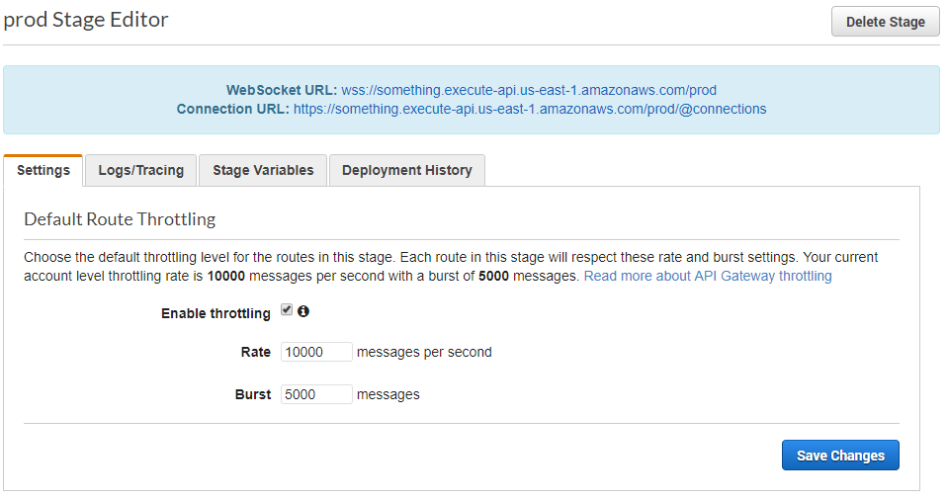This screenshot has width=947, height=501.
Task: View the Deployment History tab
Action: point(406,170)
